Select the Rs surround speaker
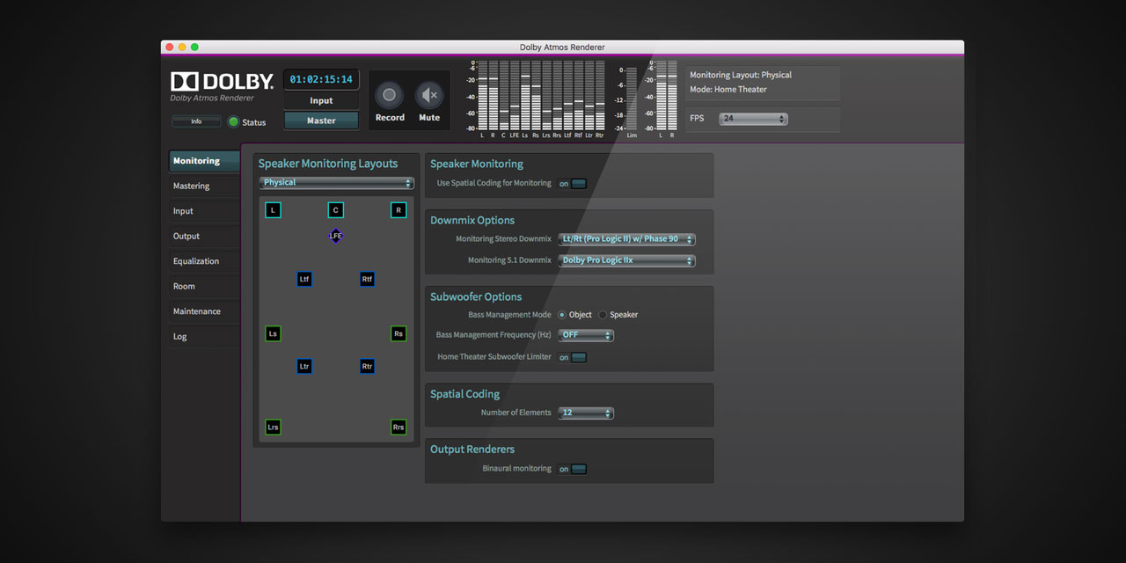The height and width of the screenshot is (563, 1126). coord(398,334)
